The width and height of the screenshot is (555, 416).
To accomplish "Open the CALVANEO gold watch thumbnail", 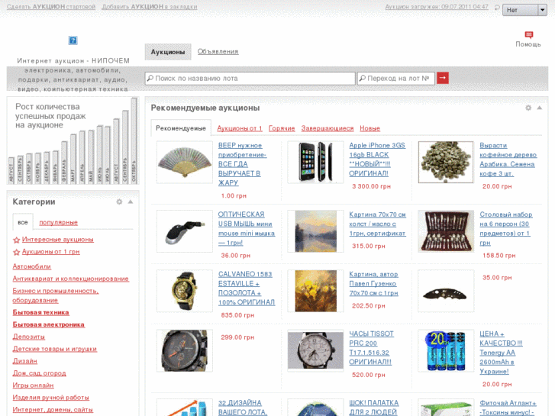I will pos(184,291).
